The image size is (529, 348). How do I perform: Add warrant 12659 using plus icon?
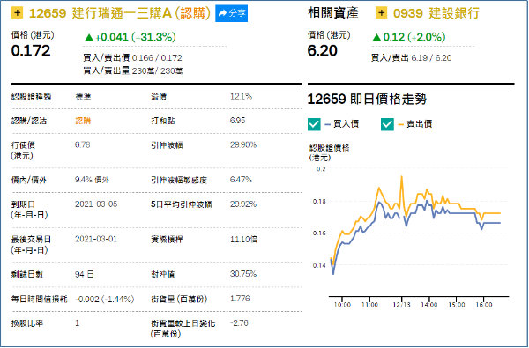click(18, 13)
